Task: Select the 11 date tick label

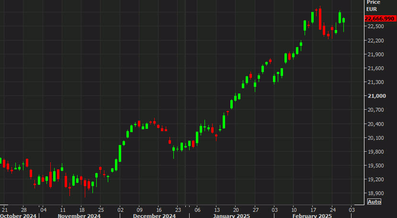Action: pos(63,210)
